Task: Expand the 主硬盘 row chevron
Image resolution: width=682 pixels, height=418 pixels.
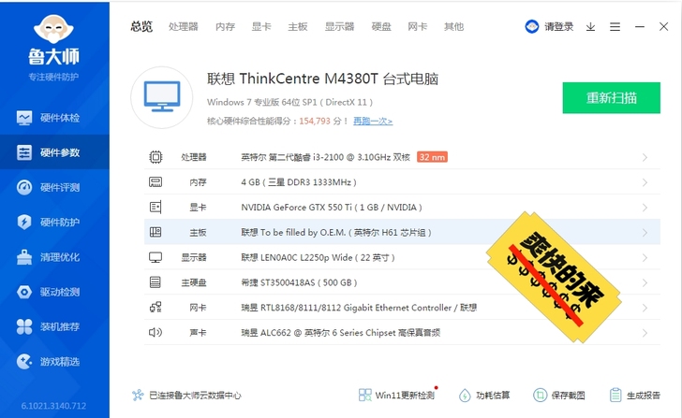Action: (x=645, y=282)
